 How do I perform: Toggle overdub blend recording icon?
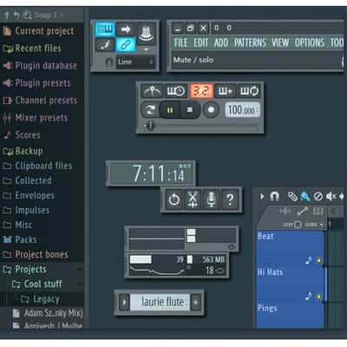[226, 91]
